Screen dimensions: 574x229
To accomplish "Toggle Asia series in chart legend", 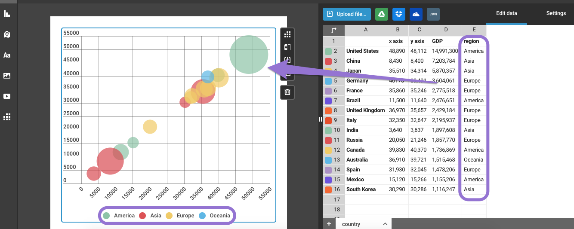I will point(150,216).
